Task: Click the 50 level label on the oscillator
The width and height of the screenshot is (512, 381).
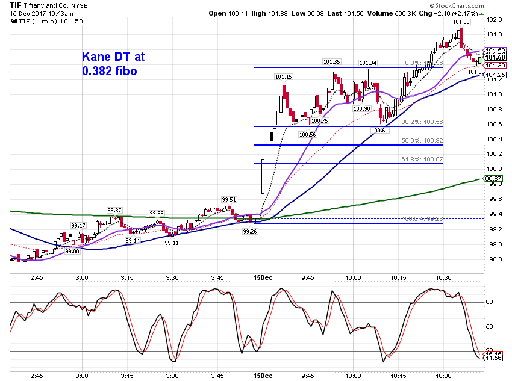Action: 489,326
